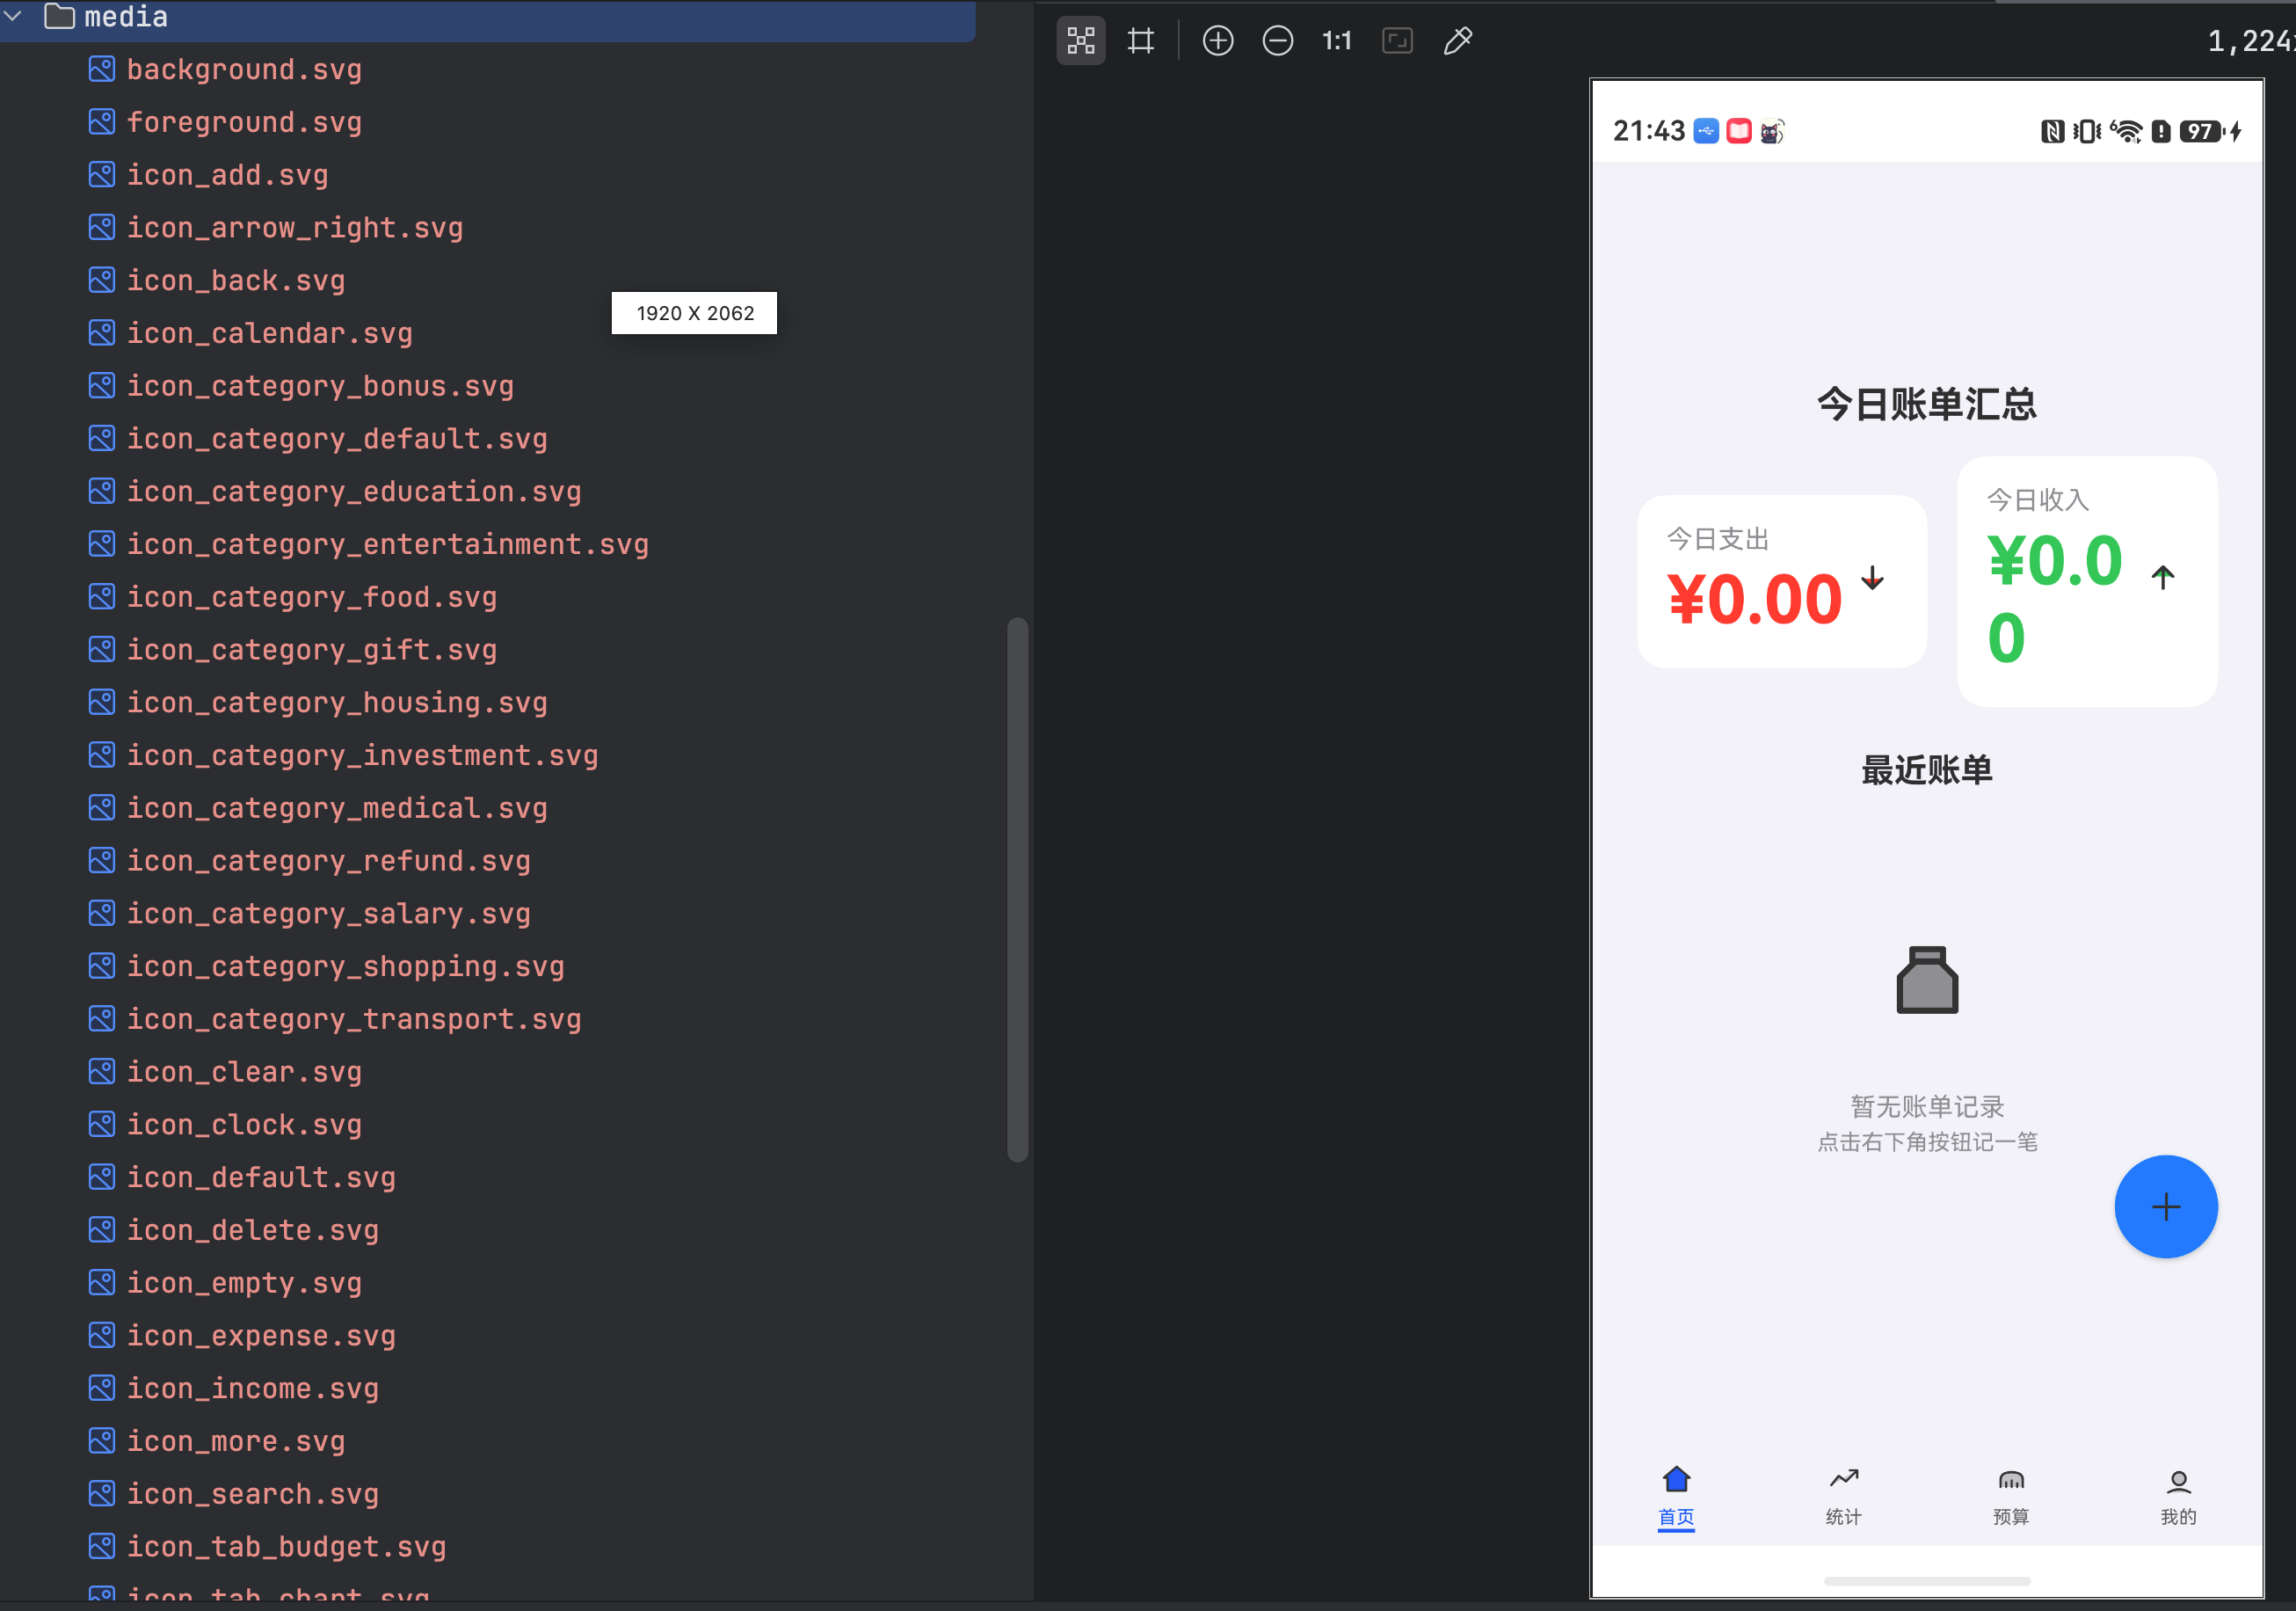The height and width of the screenshot is (1611, 2296).
Task: Open icon_tab_budget.svg
Action: coord(286,1547)
